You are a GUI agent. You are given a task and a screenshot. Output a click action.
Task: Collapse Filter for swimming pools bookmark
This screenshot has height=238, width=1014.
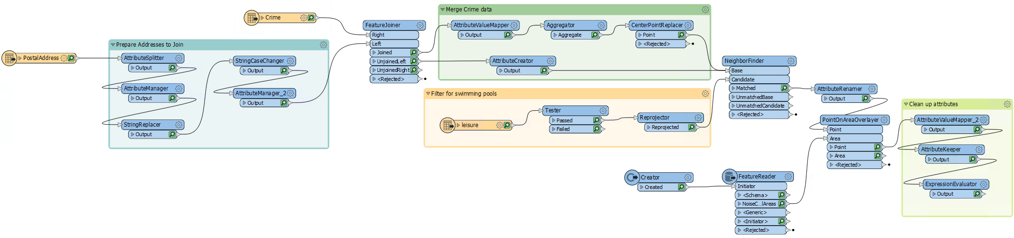click(428, 94)
